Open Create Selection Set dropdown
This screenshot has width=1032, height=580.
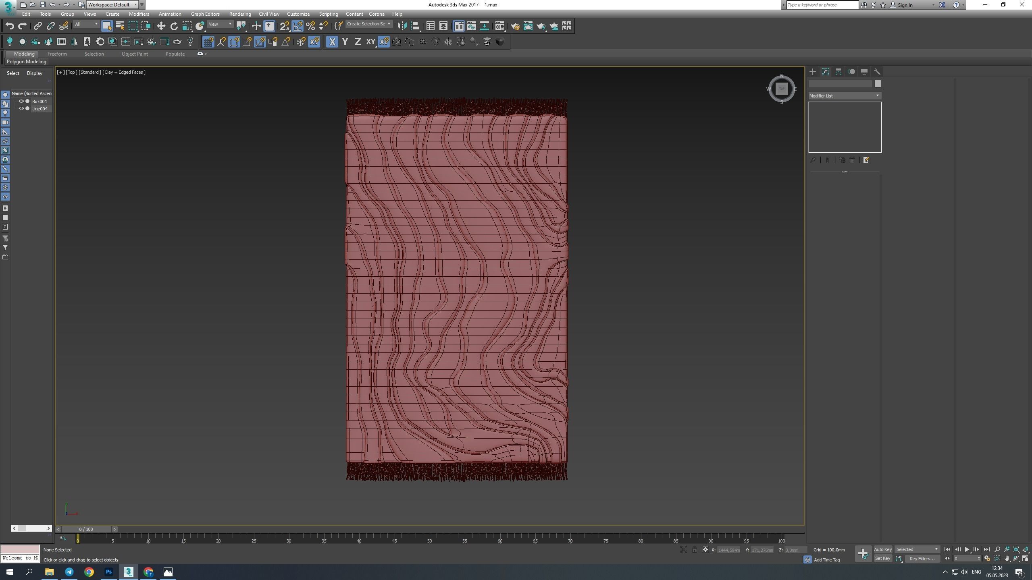(x=368, y=24)
